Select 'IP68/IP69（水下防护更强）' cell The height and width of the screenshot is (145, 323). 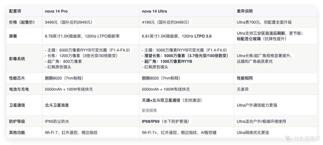click(x=167, y=121)
